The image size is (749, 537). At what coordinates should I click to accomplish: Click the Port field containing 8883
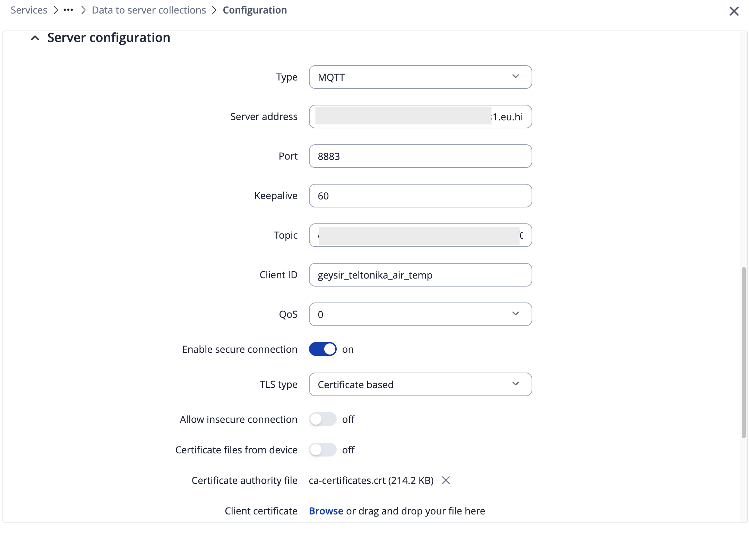pos(420,156)
